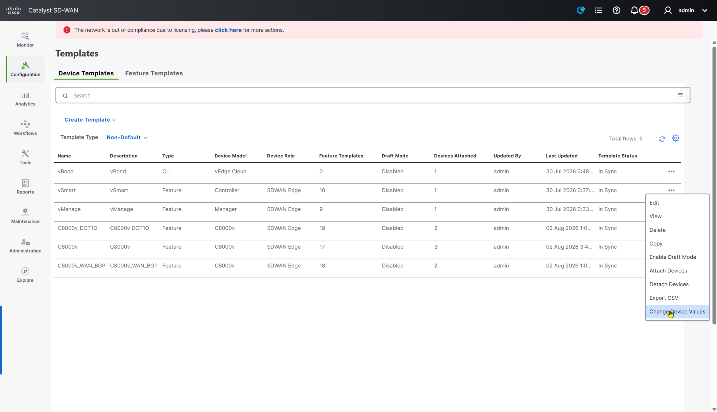
Task: Sort table by Template Status column header
Action: [618, 156]
